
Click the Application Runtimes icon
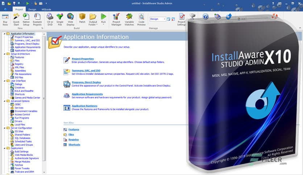pos(67,108)
